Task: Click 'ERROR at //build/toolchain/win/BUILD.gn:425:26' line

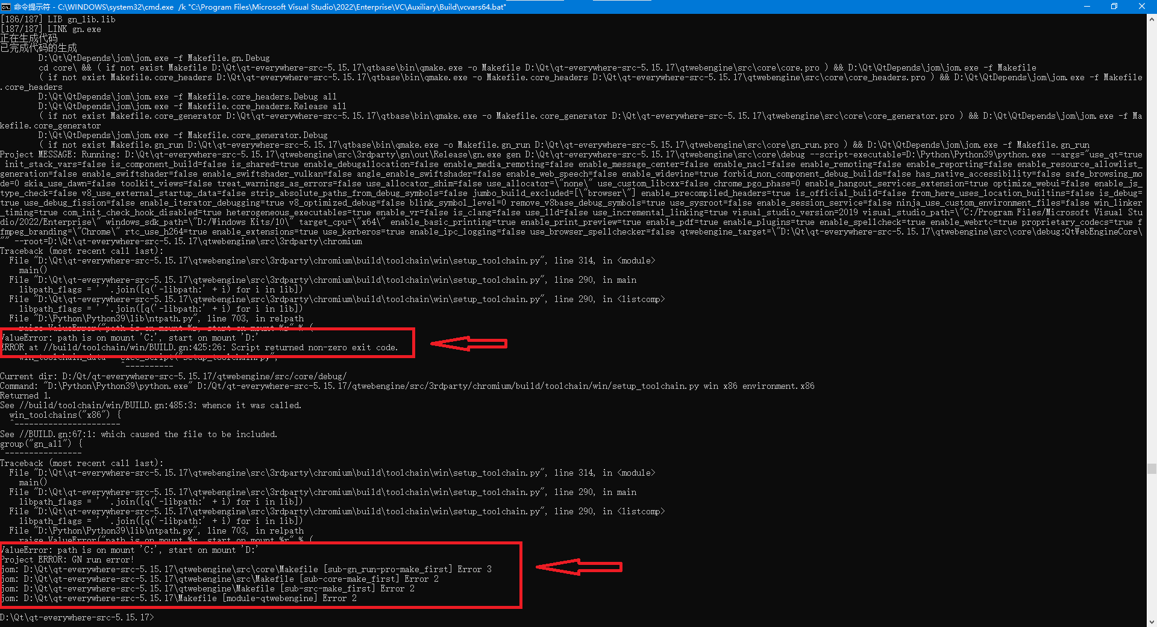Action: coord(199,347)
